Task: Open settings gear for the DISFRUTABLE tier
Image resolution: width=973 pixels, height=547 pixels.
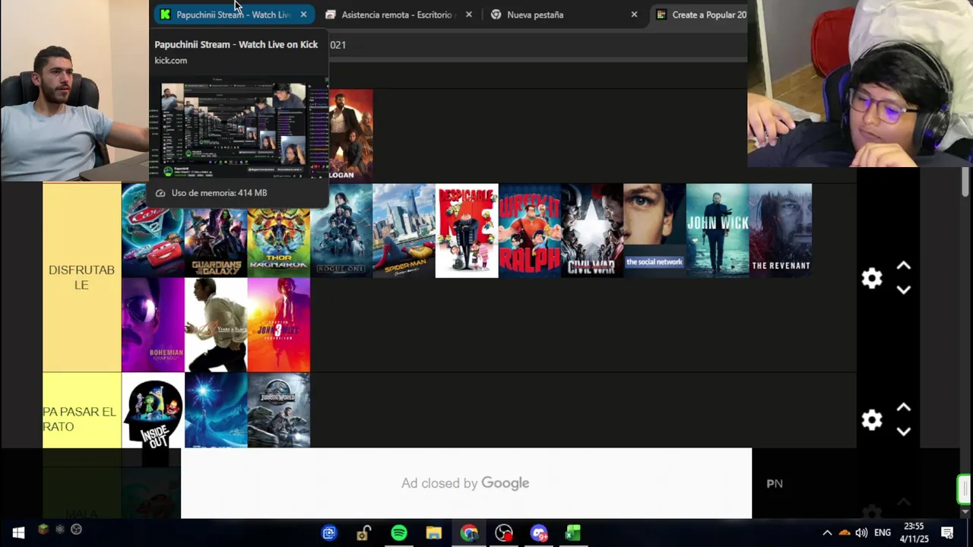Action: 872,278
